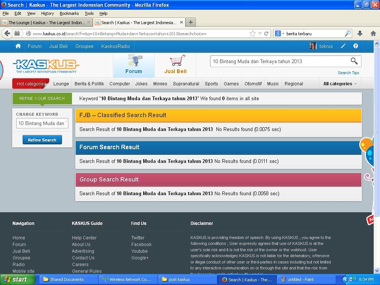Click the site identity globe icon

pos(28,33)
